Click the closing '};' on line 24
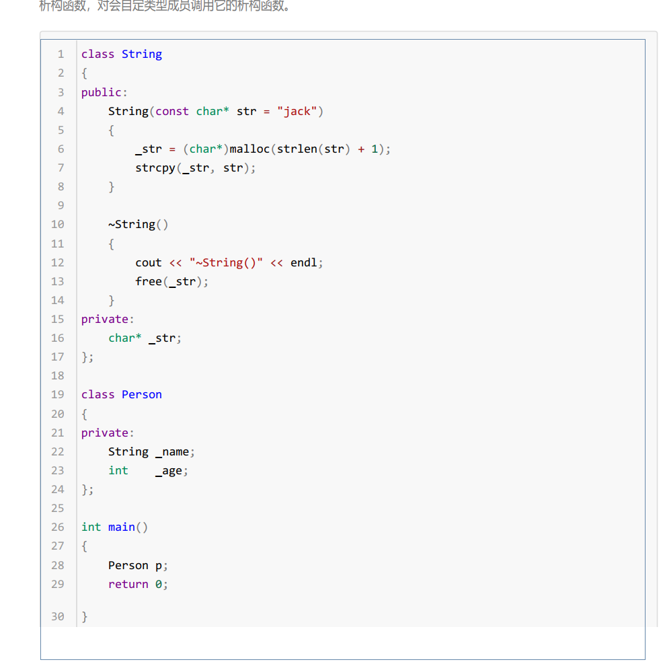The image size is (661, 662). pyautogui.click(x=87, y=490)
